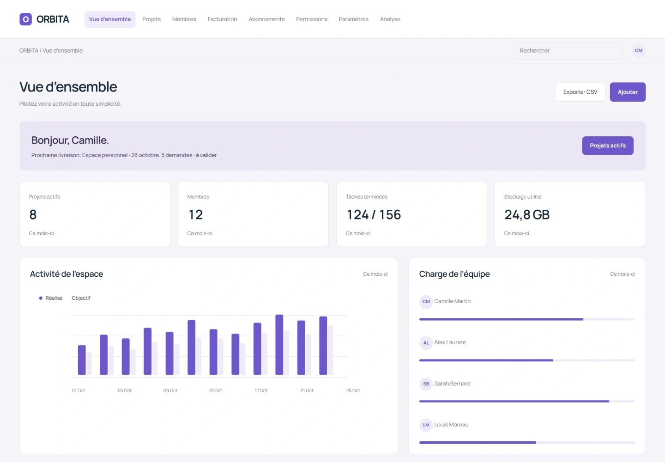Image resolution: width=665 pixels, height=462 pixels.
Task: Click the ORBITA breadcrumb link
Action: coord(29,51)
